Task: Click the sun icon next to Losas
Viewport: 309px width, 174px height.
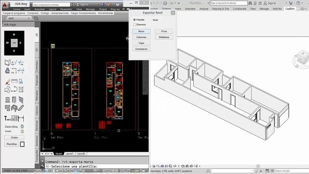Action: (x=22, y=131)
